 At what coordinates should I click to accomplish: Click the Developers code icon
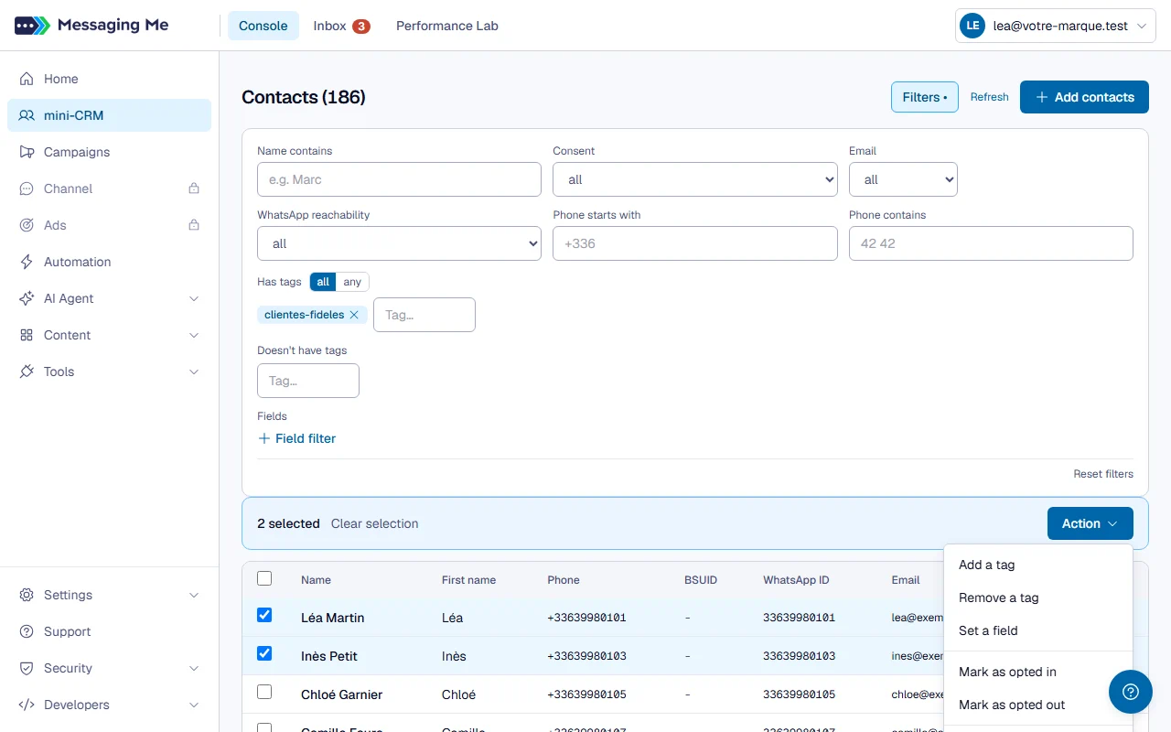pyautogui.click(x=27, y=705)
